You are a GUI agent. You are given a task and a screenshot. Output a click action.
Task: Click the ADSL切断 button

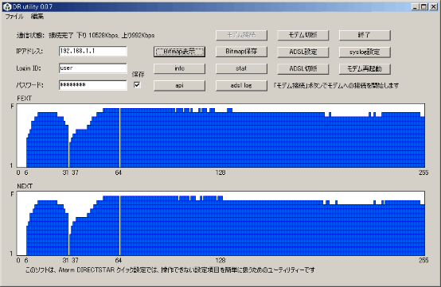(303, 68)
